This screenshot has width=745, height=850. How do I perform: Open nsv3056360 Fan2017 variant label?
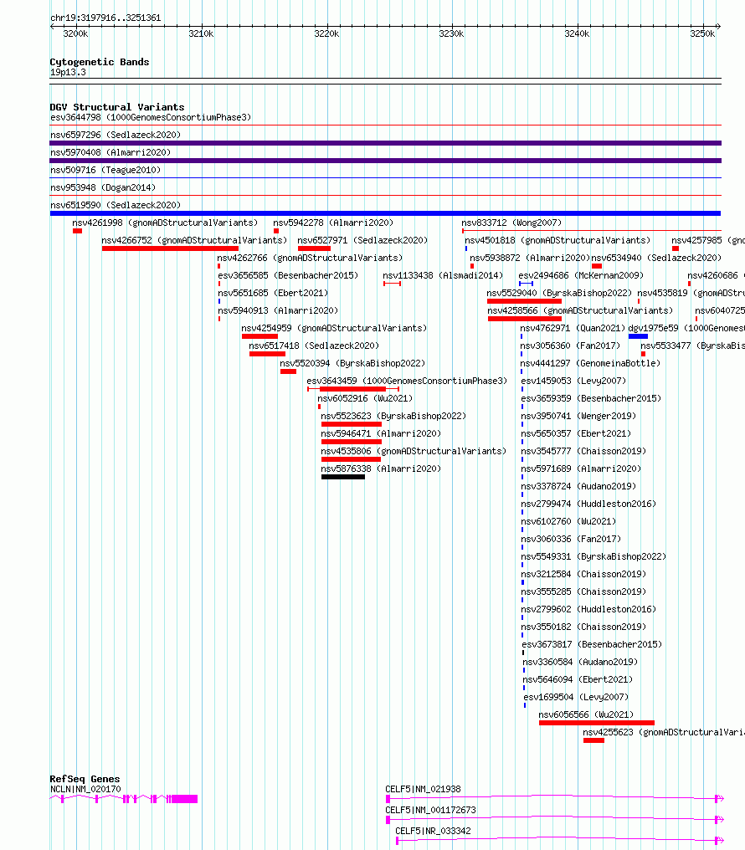570,346
